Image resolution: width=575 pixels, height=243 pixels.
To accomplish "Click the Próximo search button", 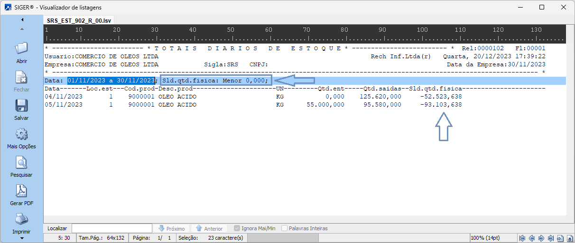I will [x=171, y=228].
